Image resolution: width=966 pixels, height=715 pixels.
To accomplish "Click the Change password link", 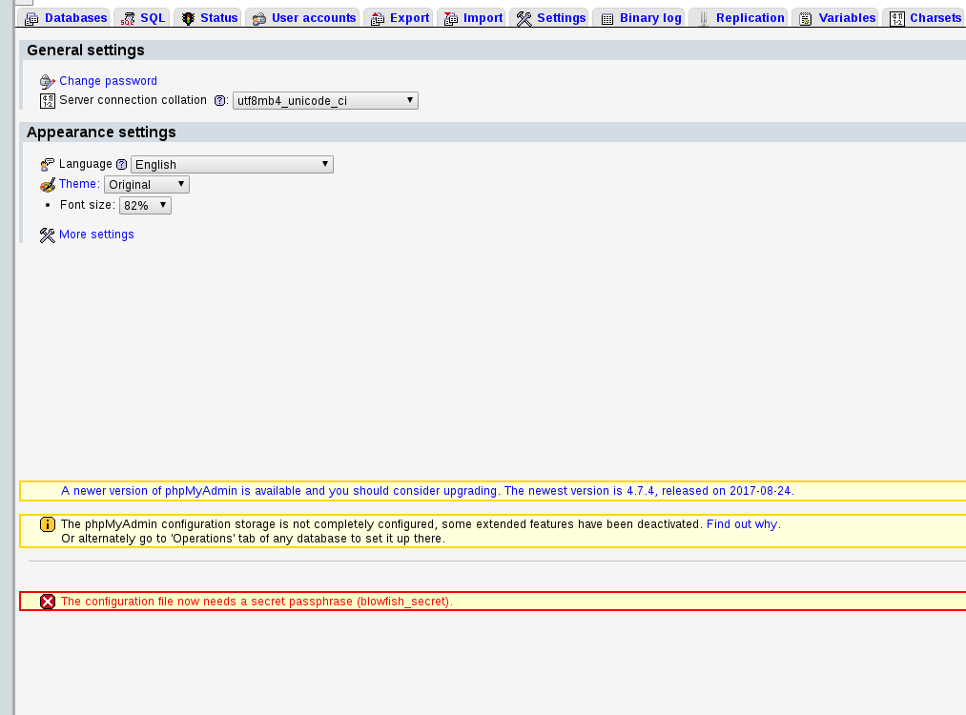I will tap(108, 81).
